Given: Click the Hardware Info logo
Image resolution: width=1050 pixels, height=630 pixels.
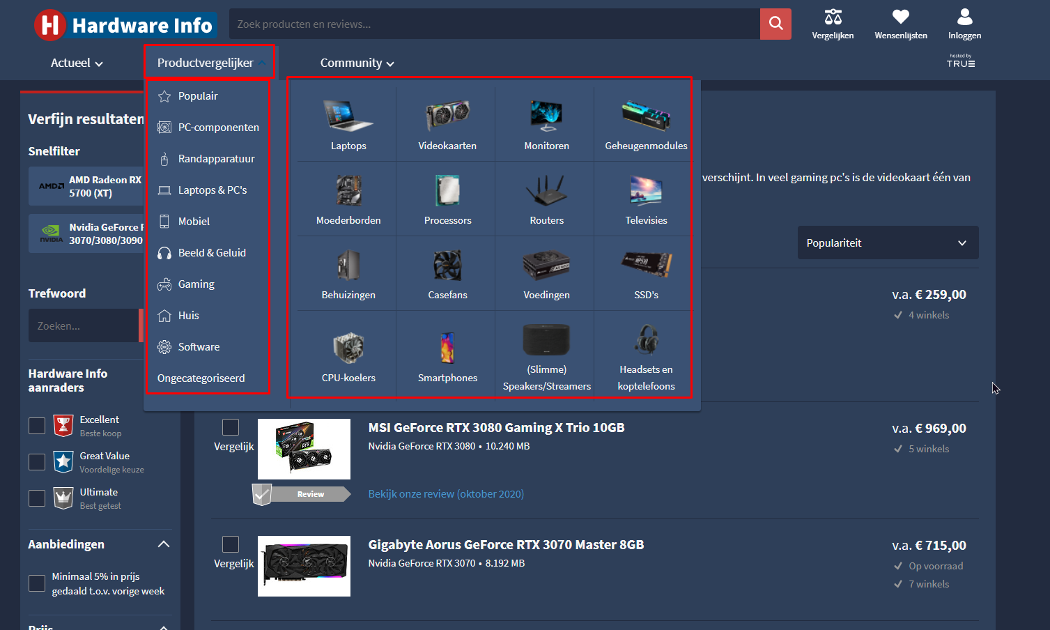Looking at the screenshot, I should (125, 25).
